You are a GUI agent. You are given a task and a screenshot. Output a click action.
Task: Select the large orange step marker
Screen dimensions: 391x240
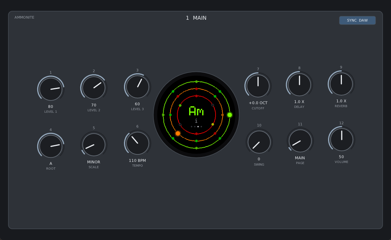[x=178, y=134]
